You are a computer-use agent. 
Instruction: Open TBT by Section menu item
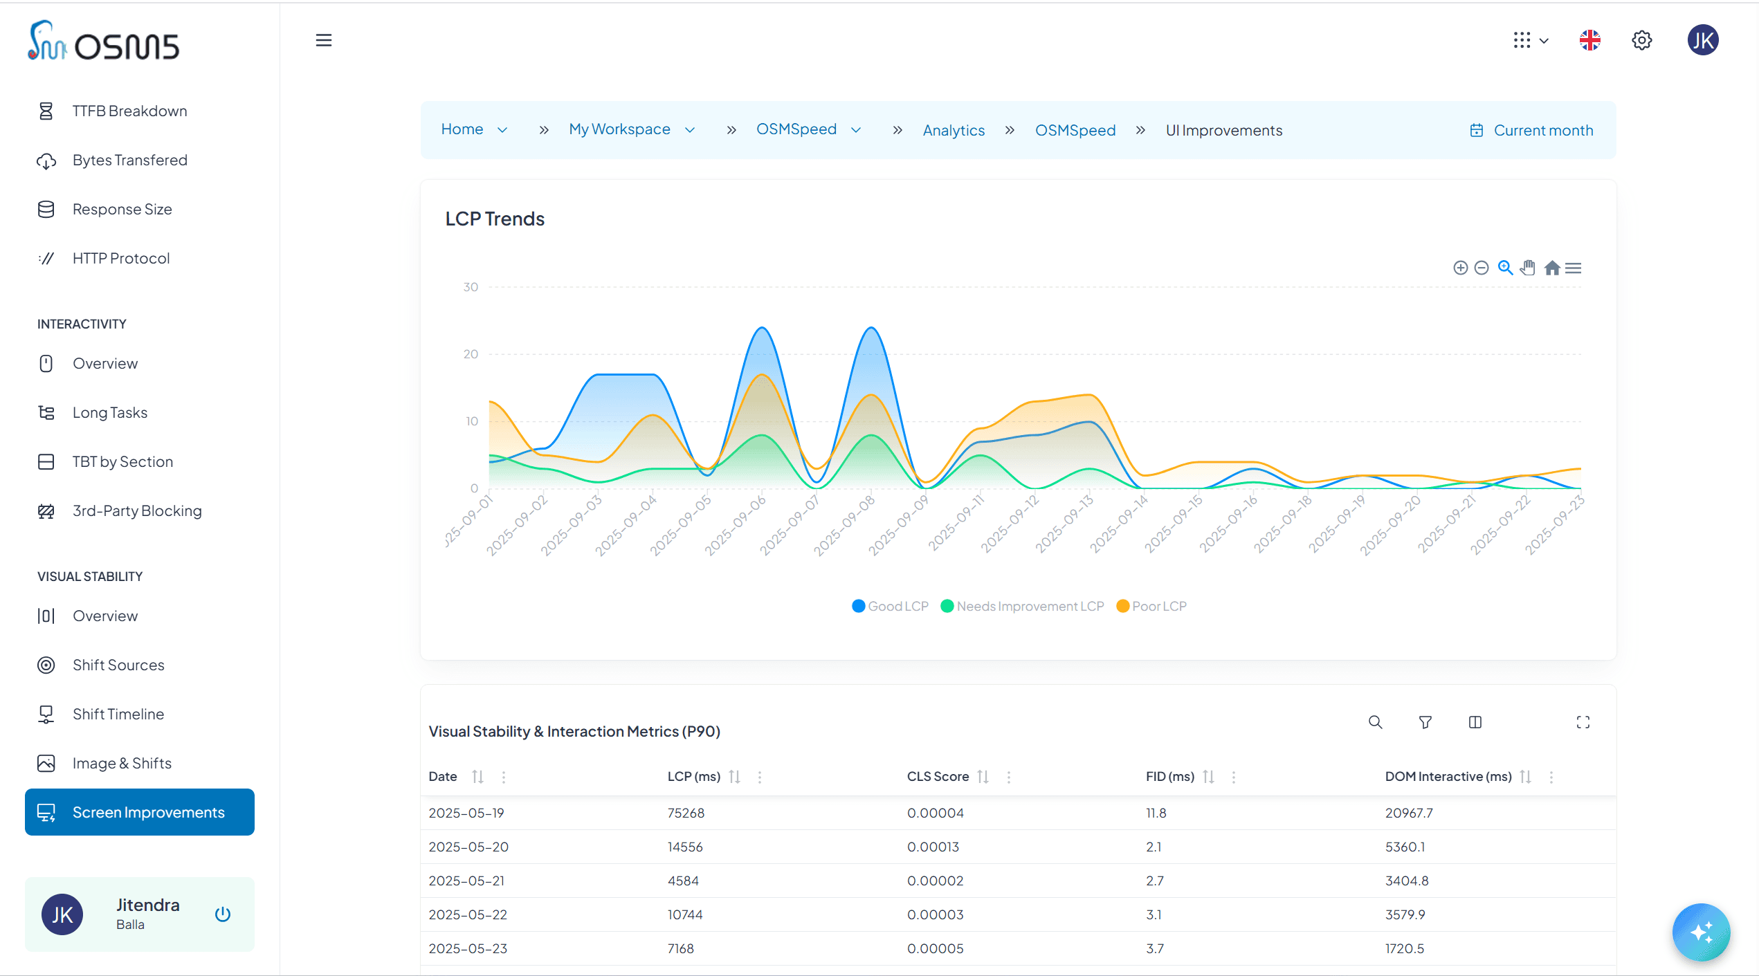[122, 461]
